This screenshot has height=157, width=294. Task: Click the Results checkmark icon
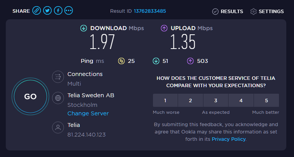pyautogui.click(x=215, y=12)
